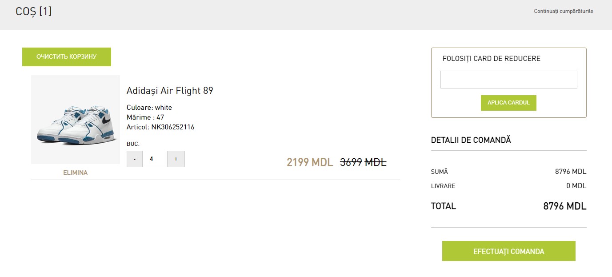Click the Culoare: white color text
Viewport: 612px width, 277px height.
tap(149, 108)
